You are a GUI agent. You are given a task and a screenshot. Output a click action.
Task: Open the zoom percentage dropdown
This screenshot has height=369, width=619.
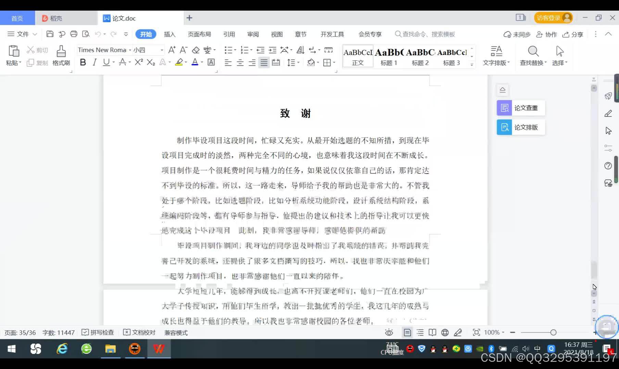(x=503, y=332)
